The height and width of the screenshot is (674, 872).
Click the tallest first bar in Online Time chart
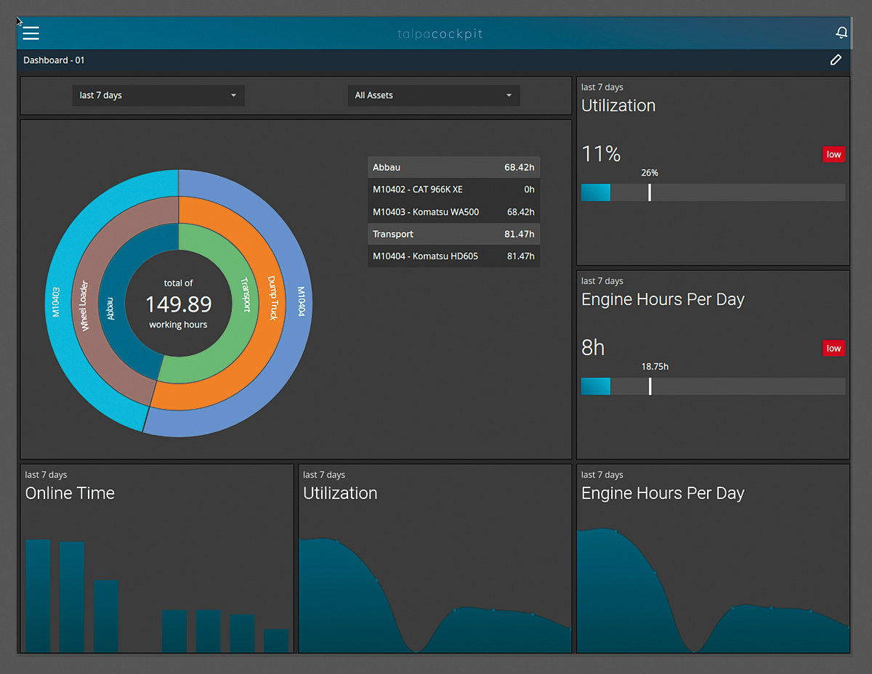[x=38, y=596]
